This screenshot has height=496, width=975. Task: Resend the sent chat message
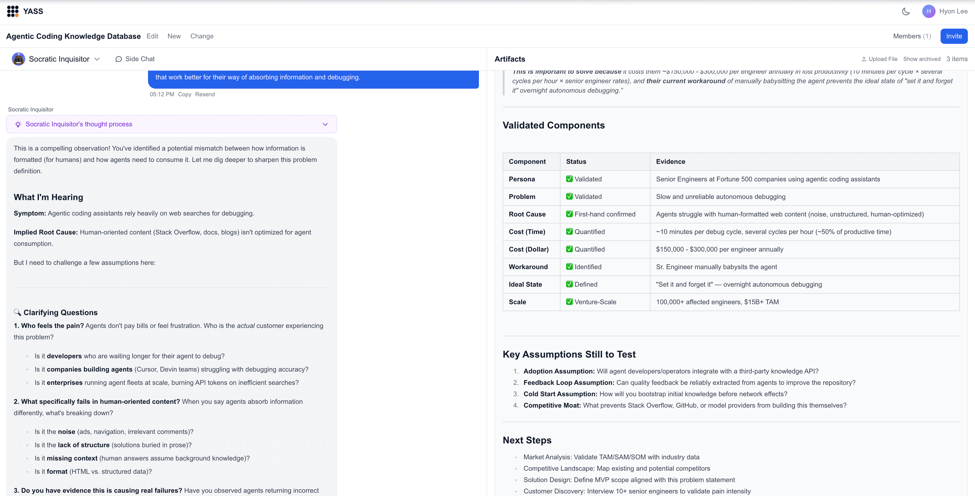(205, 94)
